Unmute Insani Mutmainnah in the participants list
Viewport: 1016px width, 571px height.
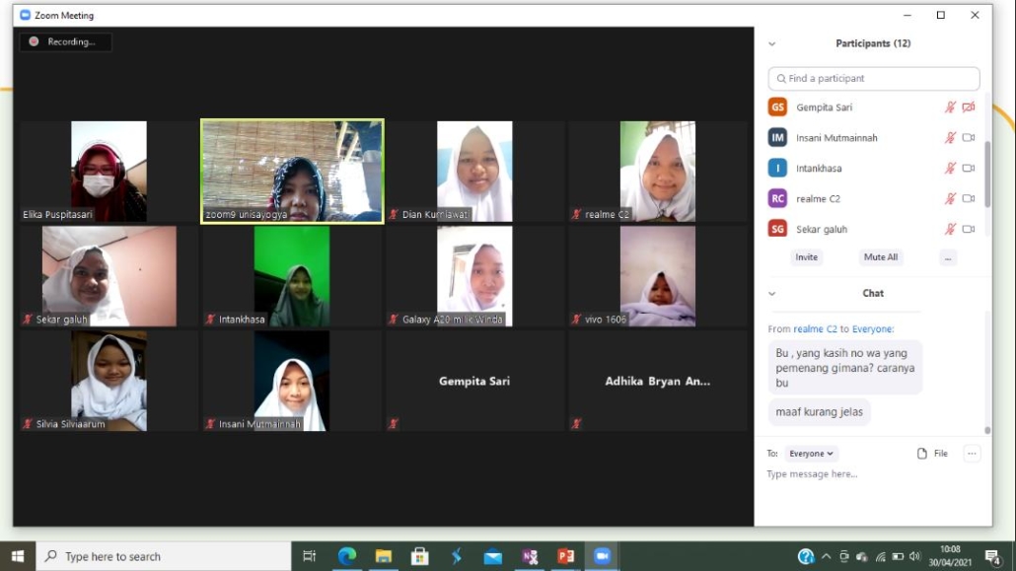click(950, 138)
